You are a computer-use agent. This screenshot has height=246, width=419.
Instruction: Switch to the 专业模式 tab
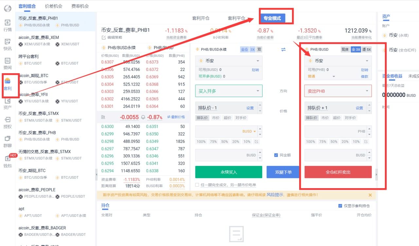coord(272,18)
